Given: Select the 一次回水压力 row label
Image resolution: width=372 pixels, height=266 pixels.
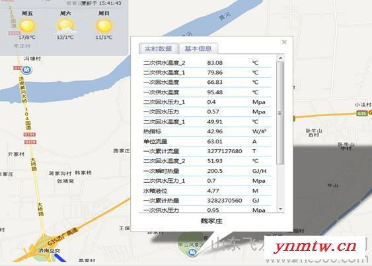Looking at the screenshot, I should point(161,112).
